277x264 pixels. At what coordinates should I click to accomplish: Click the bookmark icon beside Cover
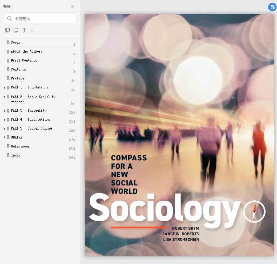[x=8, y=42]
